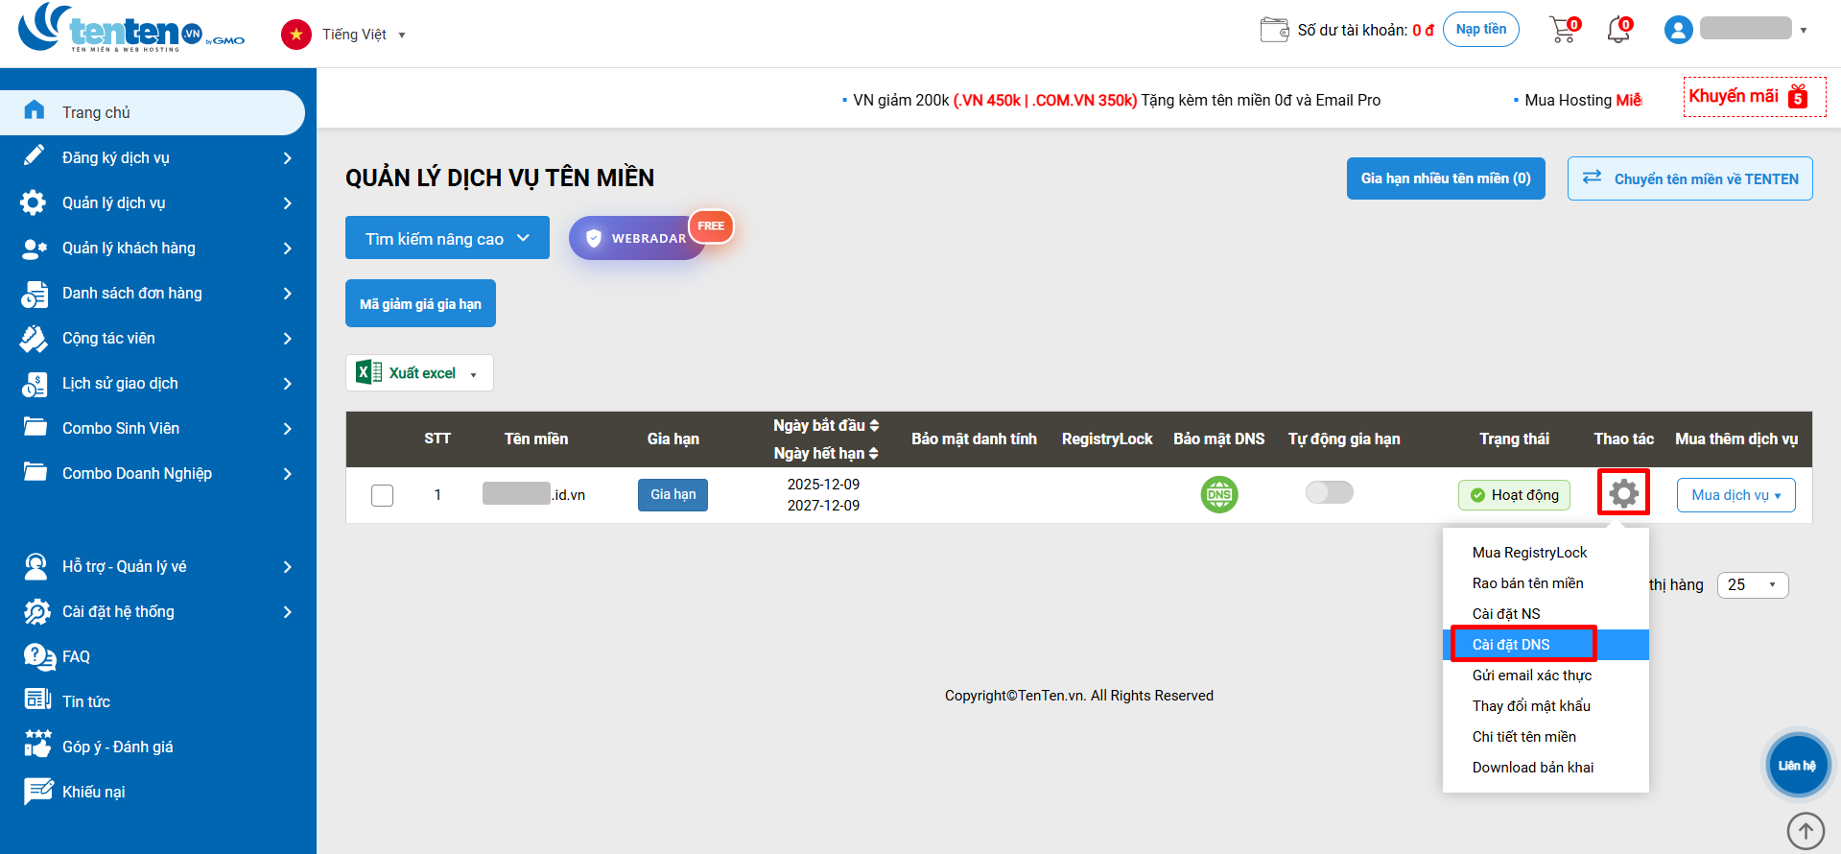Select Cài đặt DNS from the menu
Screen dimensions: 1841x854
tap(1511, 645)
